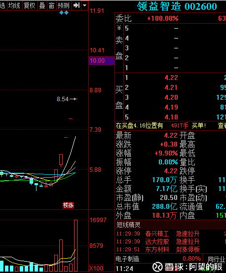Click the 总手 value 170.0万
The width and height of the screenshot is (226, 273).
click(165, 180)
